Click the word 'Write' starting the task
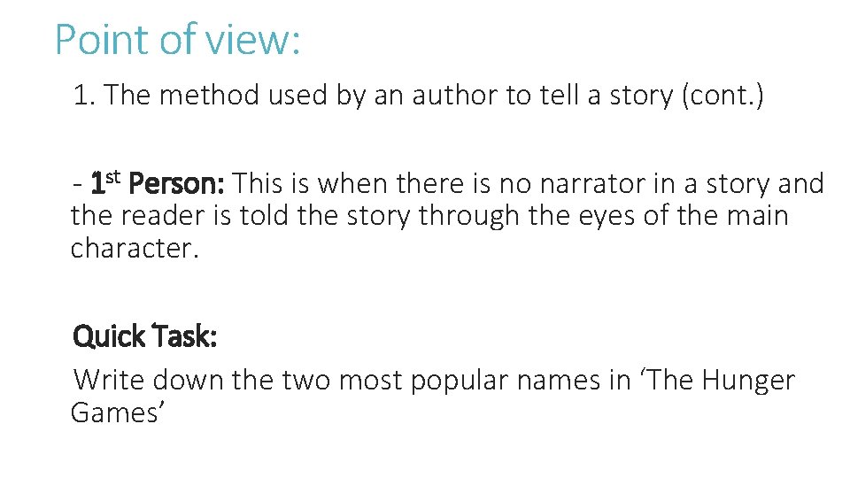Viewport: 850px width, 478px height. (x=109, y=380)
